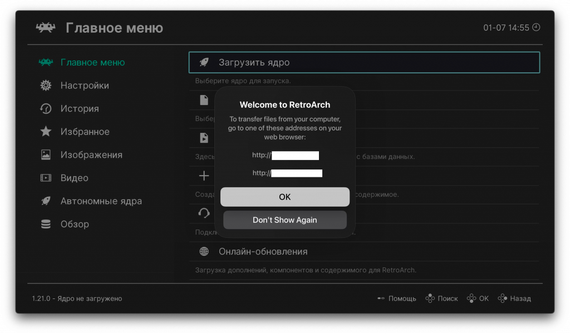Image resolution: width=570 pixels, height=334 pixels.
Task: Click the plus icon in the menu list
Action: pos(204,176)
